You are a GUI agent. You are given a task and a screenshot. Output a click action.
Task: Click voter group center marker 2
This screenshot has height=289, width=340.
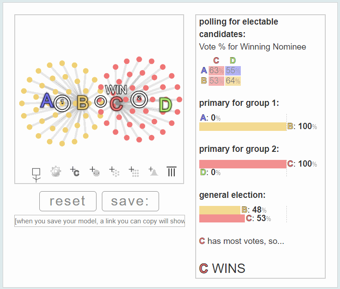point(139,99)
